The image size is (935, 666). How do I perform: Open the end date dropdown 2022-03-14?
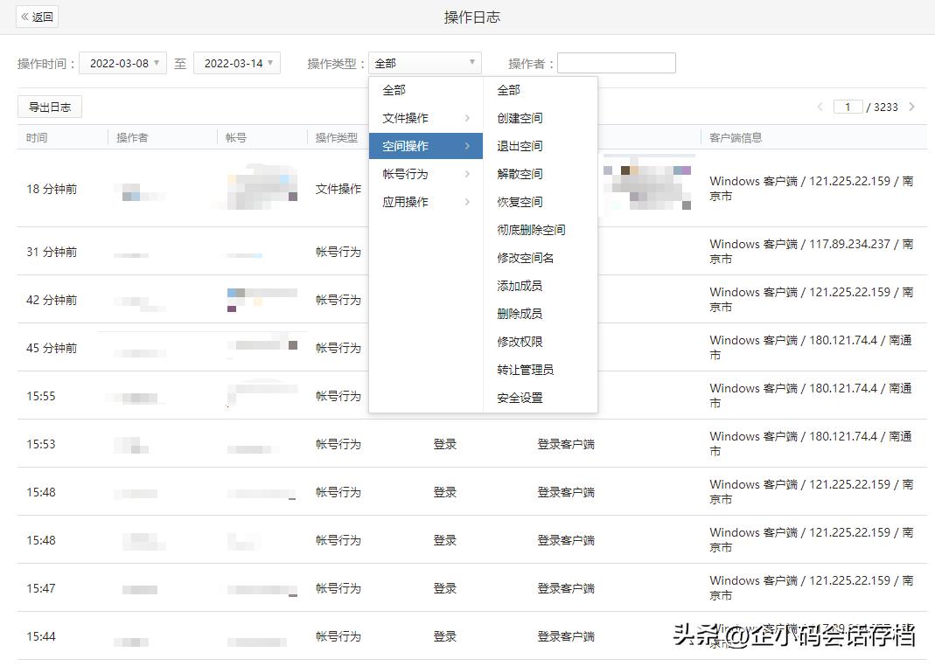tap(237, 62)
